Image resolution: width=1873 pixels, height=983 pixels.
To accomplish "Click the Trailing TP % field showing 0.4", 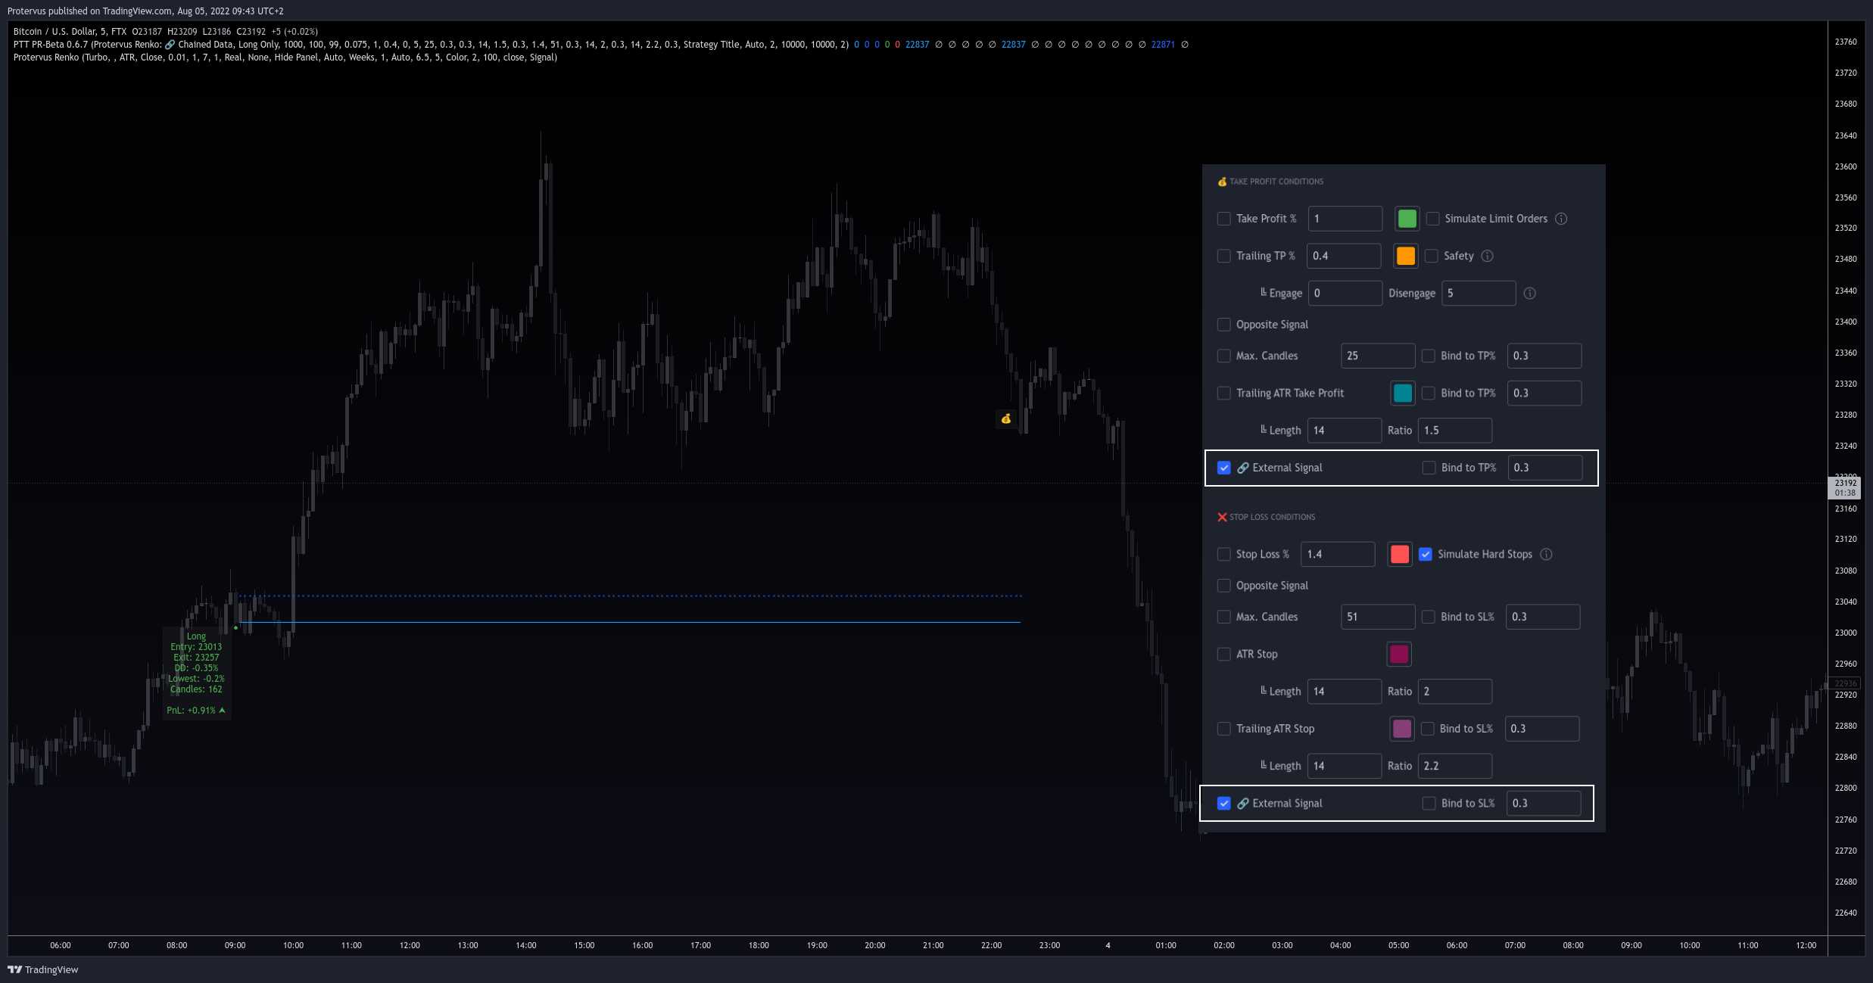I will (x=1344, y=256).
